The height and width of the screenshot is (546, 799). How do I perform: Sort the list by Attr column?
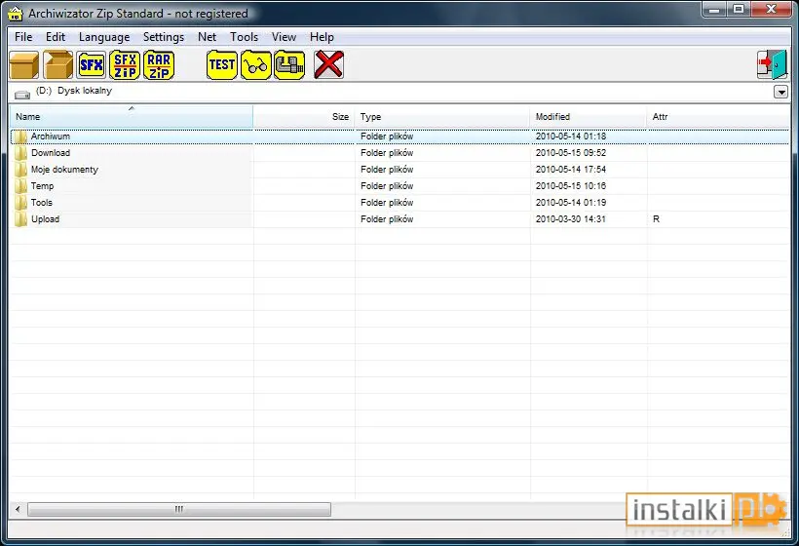click(718, 117)
